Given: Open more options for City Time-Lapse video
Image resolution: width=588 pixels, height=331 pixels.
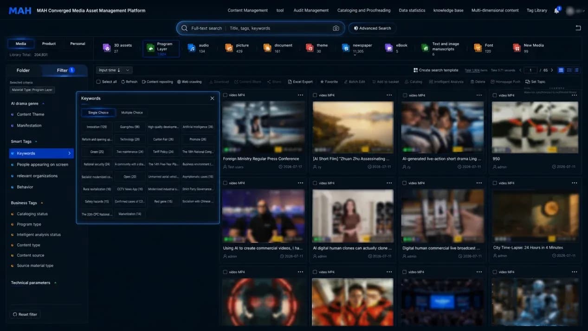Looking at the screenshot, I should coord(575,183).
